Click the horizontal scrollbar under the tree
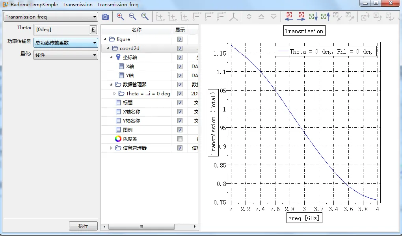 tap(141, 227)
